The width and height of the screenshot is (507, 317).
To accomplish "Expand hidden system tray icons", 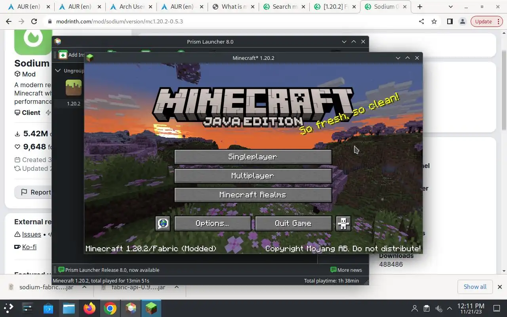I will point(450,308).
